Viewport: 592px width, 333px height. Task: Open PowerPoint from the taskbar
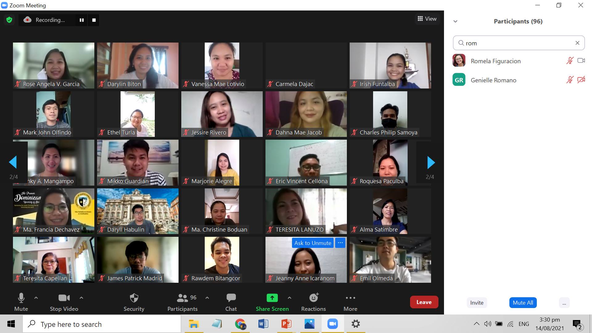click(286, 324)
